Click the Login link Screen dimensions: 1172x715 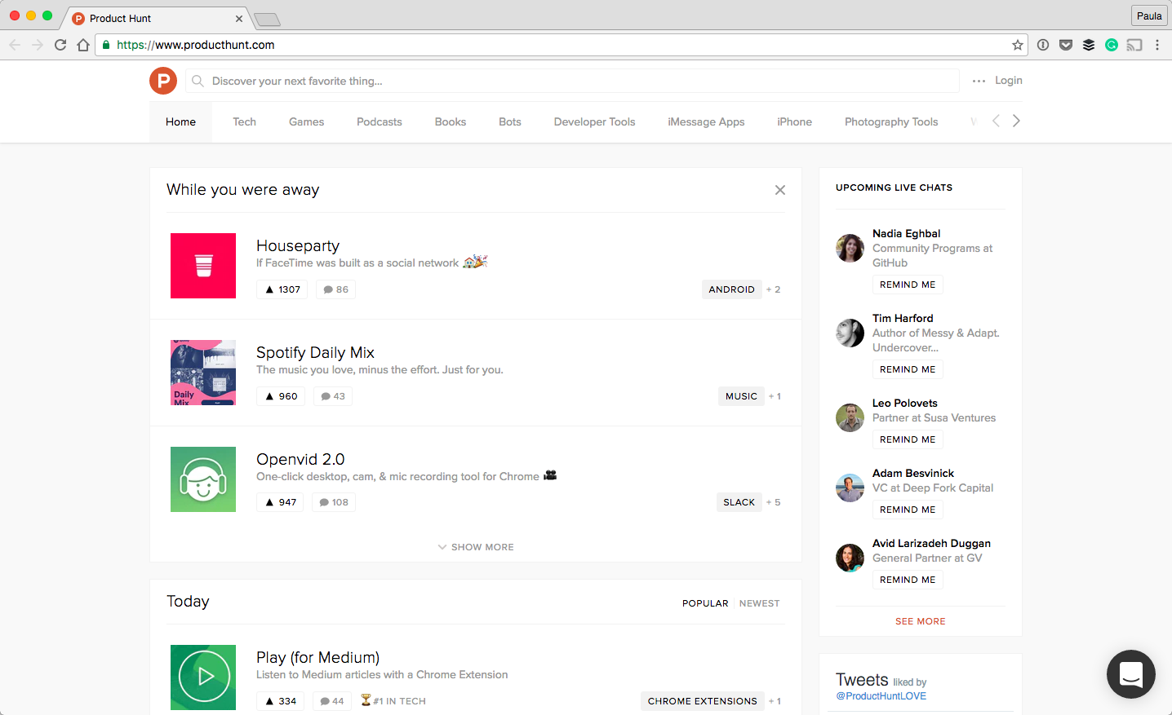click(x=1009, y=81)
